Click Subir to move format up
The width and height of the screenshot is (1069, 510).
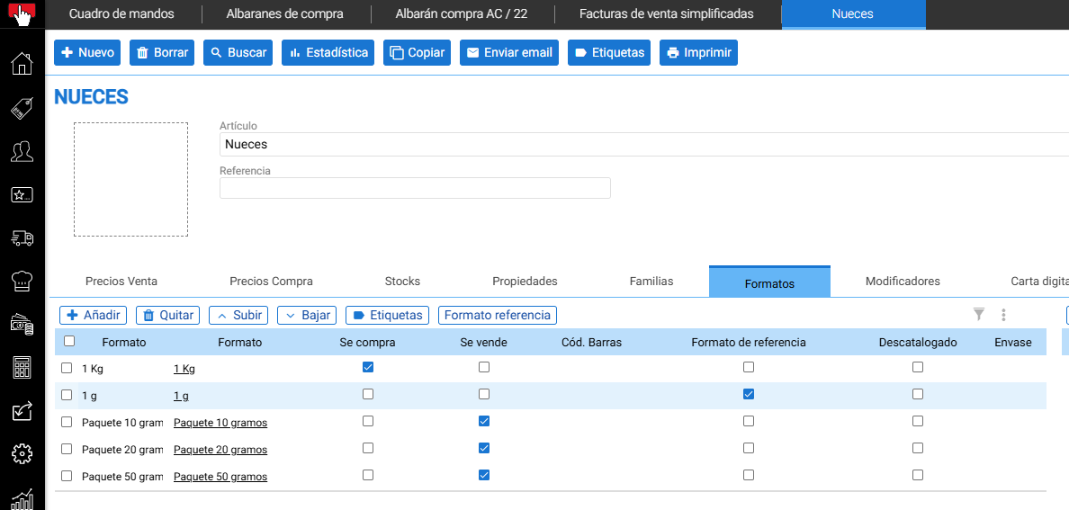click(x=238, y=315)
